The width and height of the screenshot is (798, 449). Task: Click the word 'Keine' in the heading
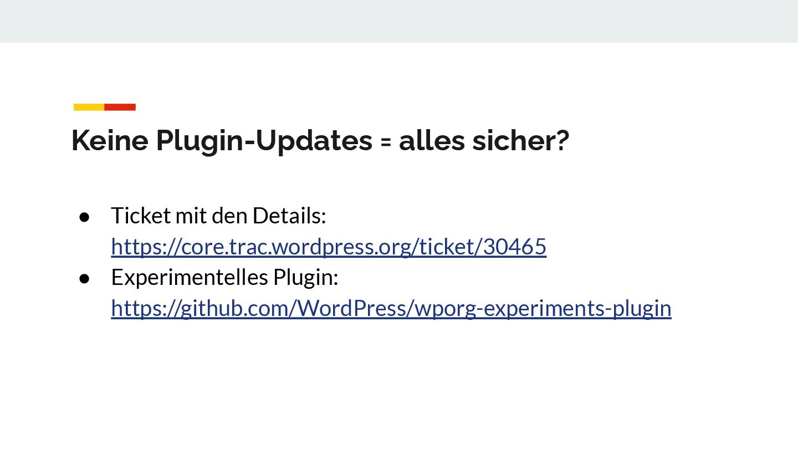coord(110,140)
